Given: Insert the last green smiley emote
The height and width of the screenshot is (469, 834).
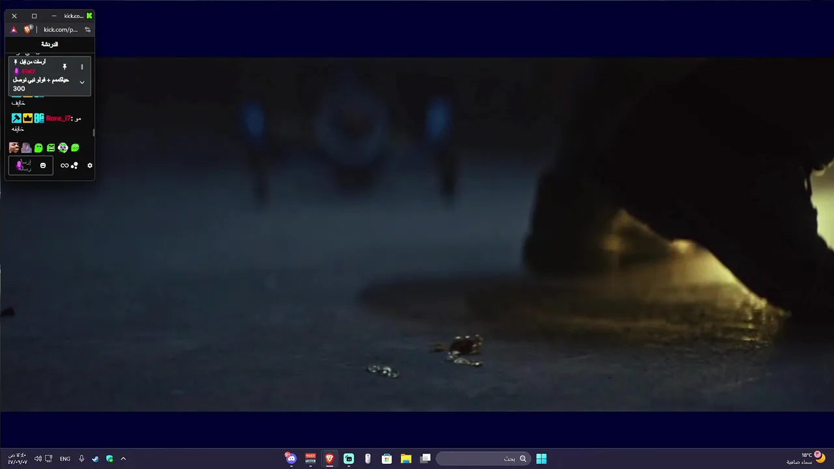Looking at the screenshot, I should click(75, 148).
